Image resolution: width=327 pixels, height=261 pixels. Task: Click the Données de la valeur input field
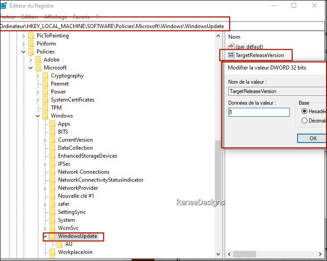click(259, 112)
